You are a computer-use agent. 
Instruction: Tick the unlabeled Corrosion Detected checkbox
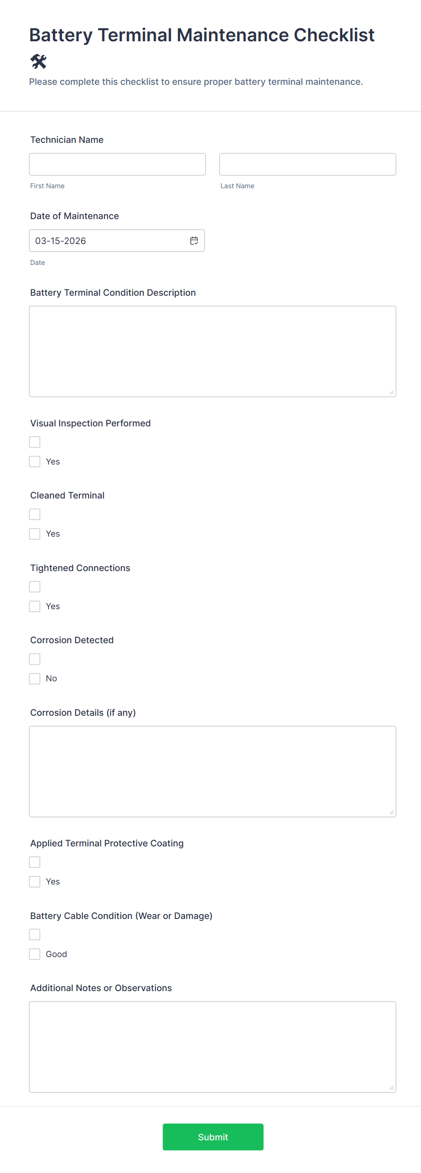coord(34,659)
